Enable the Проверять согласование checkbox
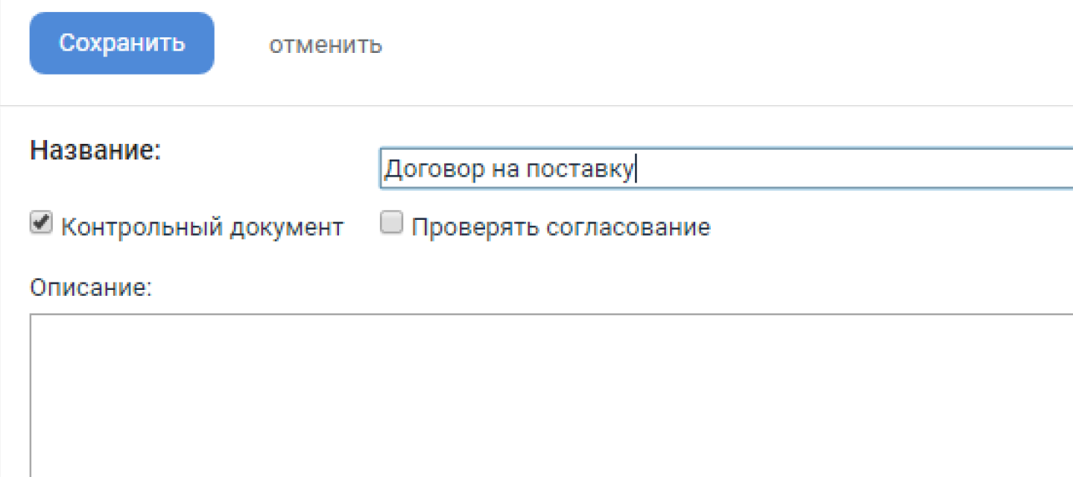The width and height of the screenshot is (1073, 477). tap(391, 224)
